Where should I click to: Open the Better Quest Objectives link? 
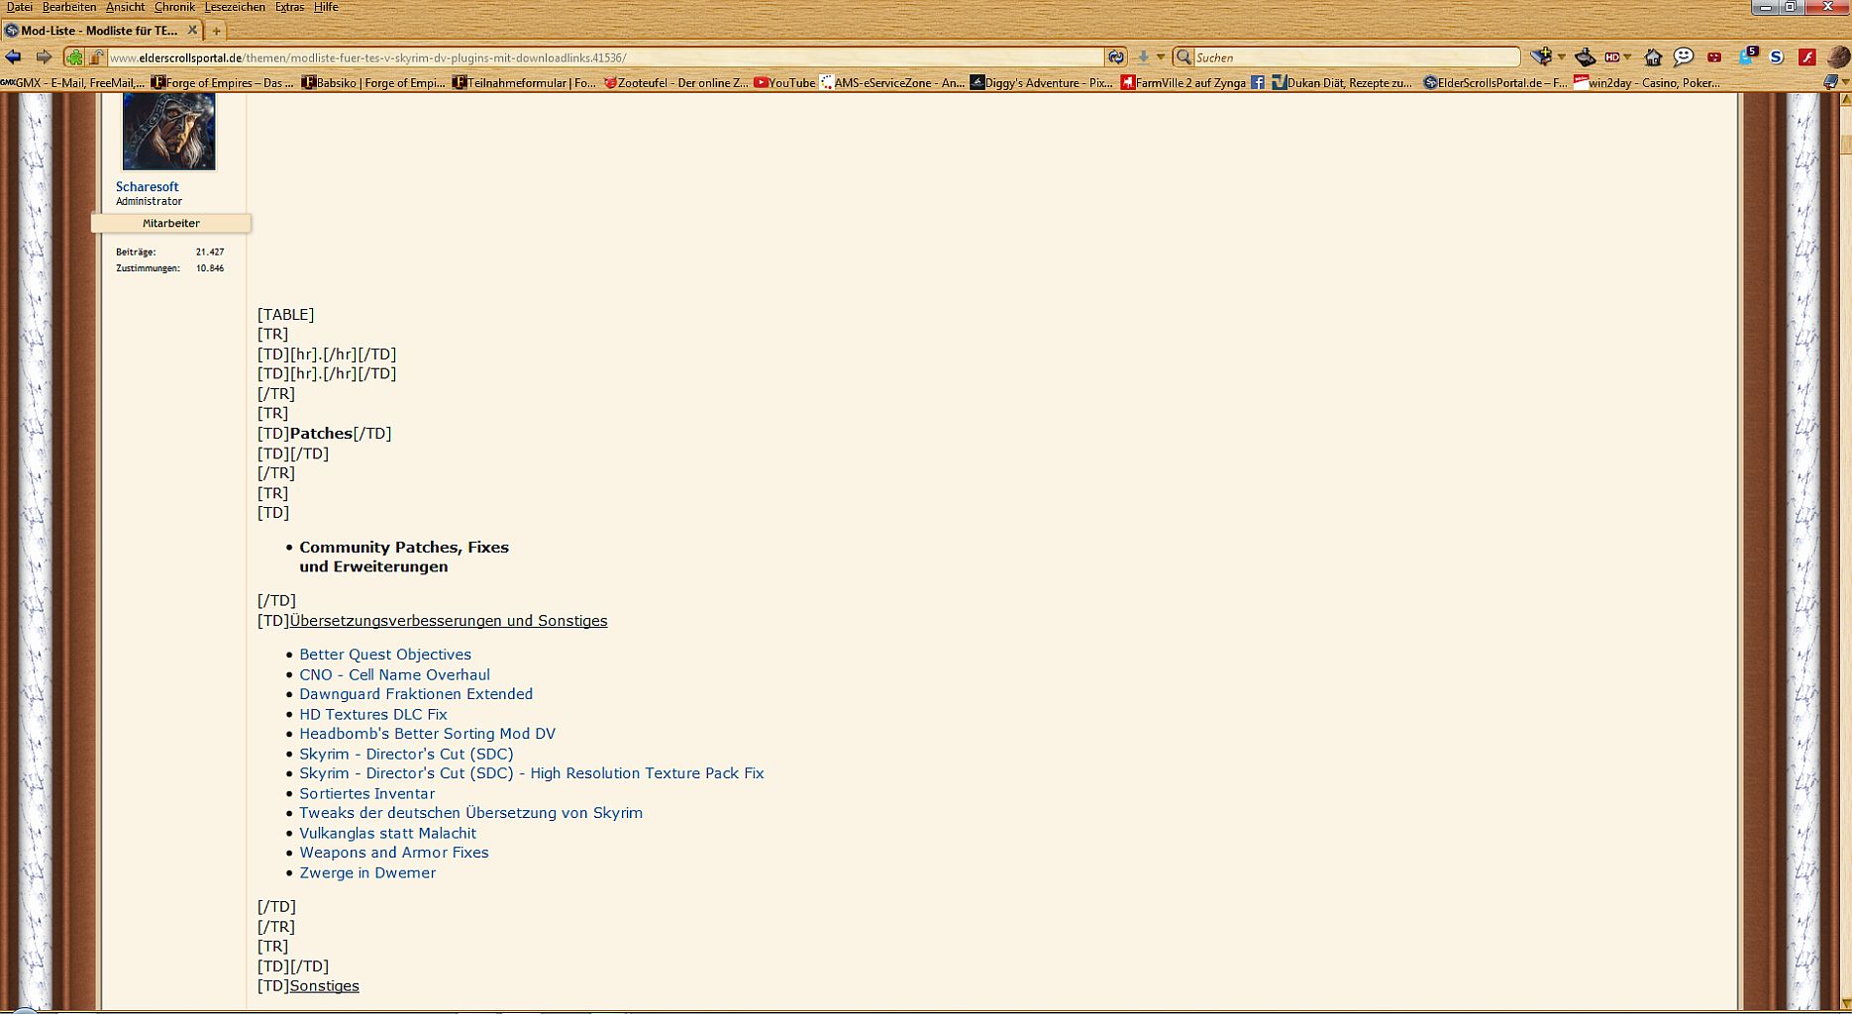pyautogui.click(x=385, y=655)
